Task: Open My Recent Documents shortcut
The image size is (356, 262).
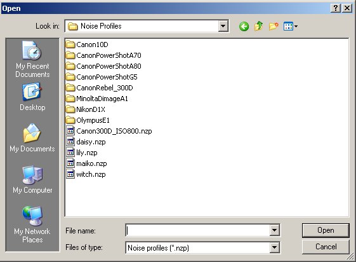Action: (x=32, y=59)
